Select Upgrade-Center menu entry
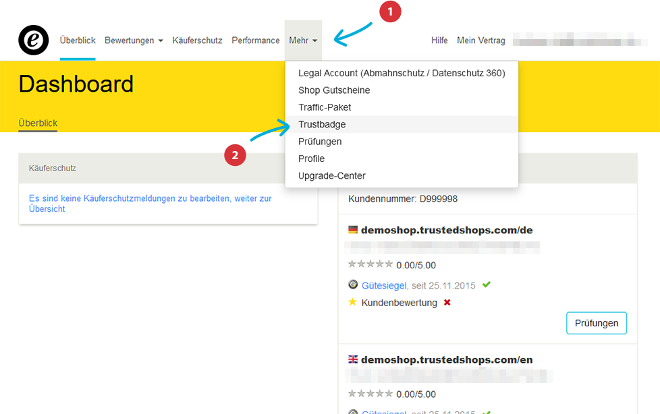The height and width of the screenshot is (414, 660). 402,176
